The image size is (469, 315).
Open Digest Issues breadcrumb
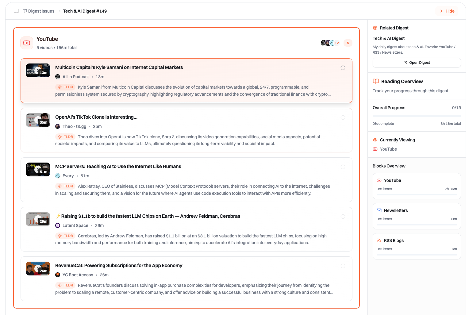pos(39,11)
